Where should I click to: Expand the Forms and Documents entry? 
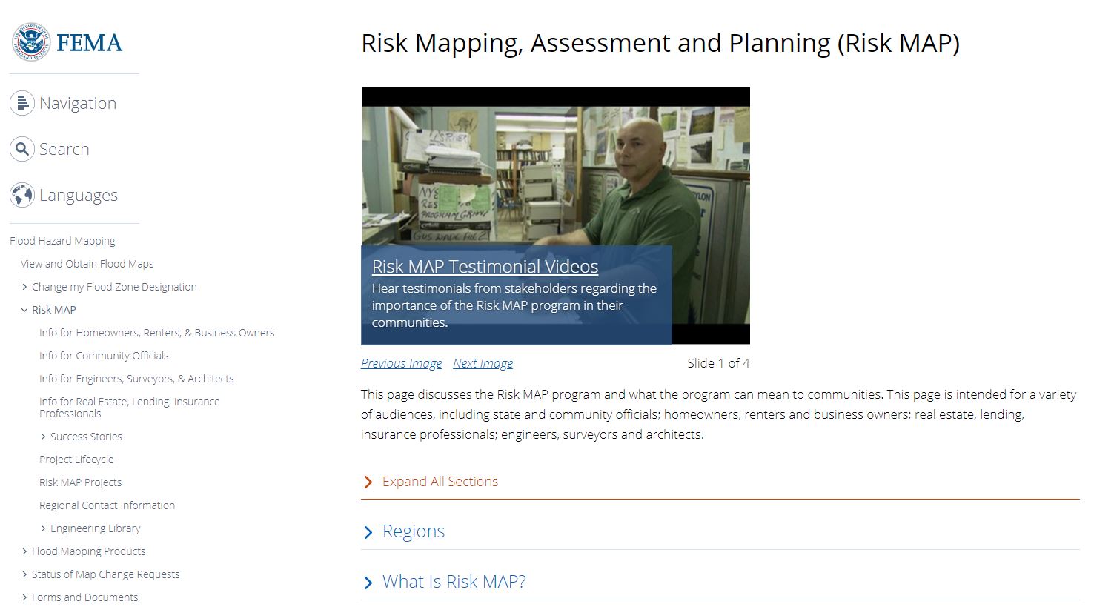click(x=23, y=597)
